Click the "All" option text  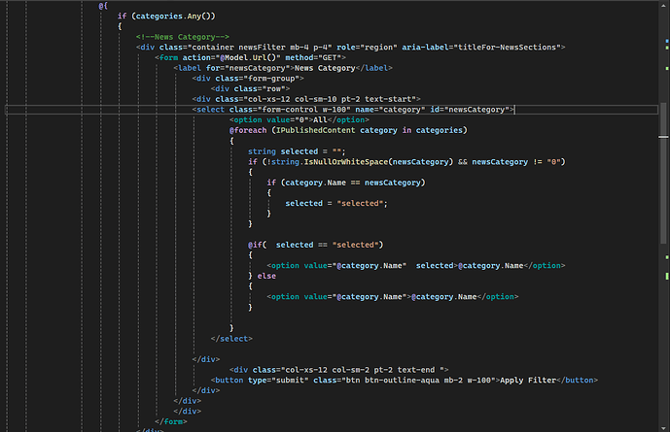(x=320, y=119)
